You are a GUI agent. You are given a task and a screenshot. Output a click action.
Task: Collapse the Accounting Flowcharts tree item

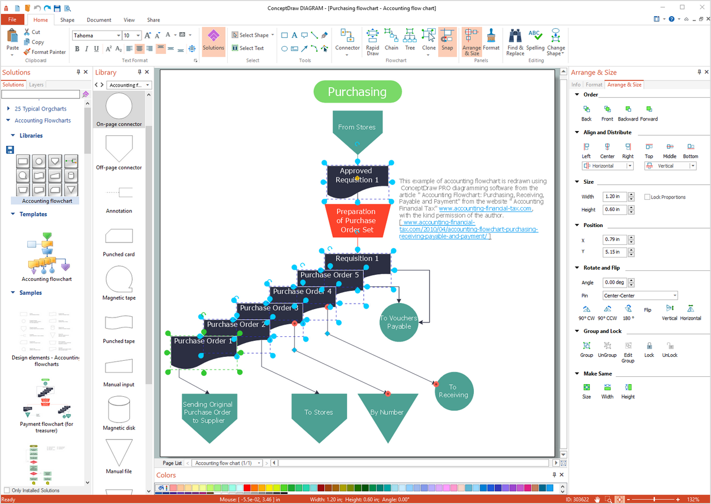click(x=8, y=120)
